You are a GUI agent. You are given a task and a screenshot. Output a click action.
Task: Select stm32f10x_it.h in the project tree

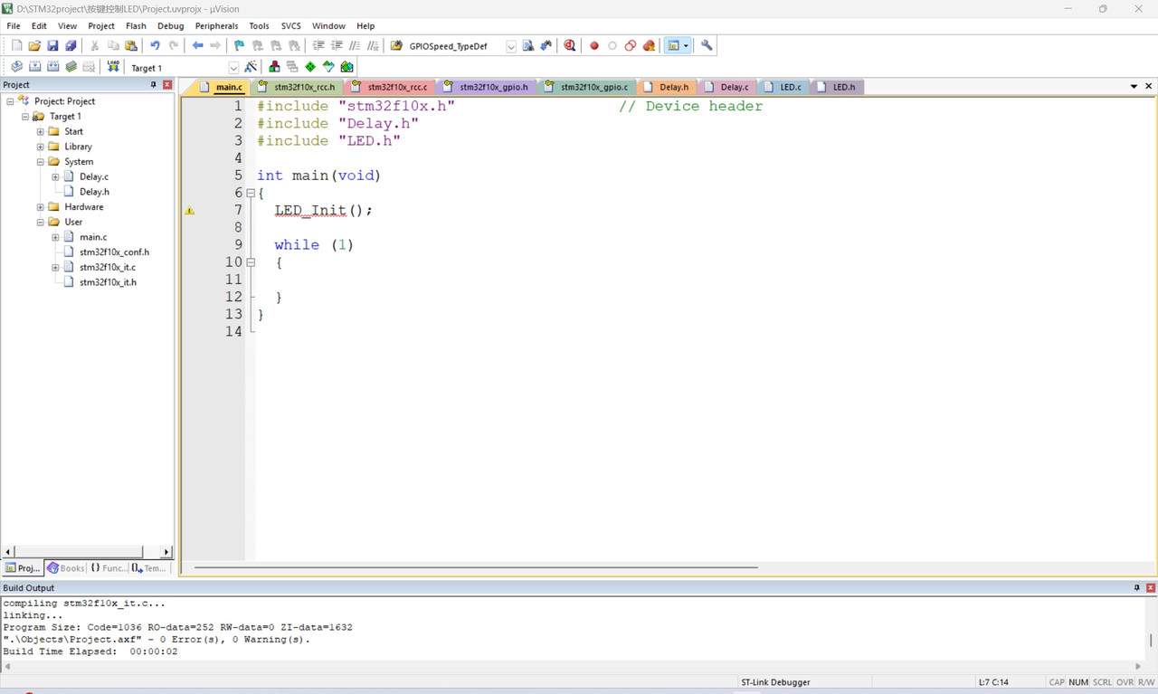108,282
